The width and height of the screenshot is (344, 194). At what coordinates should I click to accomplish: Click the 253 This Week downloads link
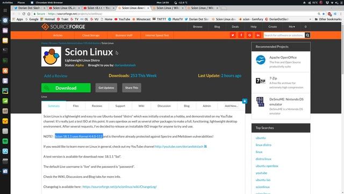pos(144,75)
